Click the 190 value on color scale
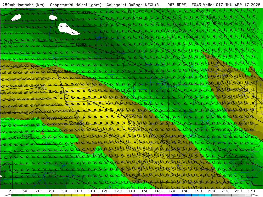This screenshot has width=263, height=197. coord(198,191)
